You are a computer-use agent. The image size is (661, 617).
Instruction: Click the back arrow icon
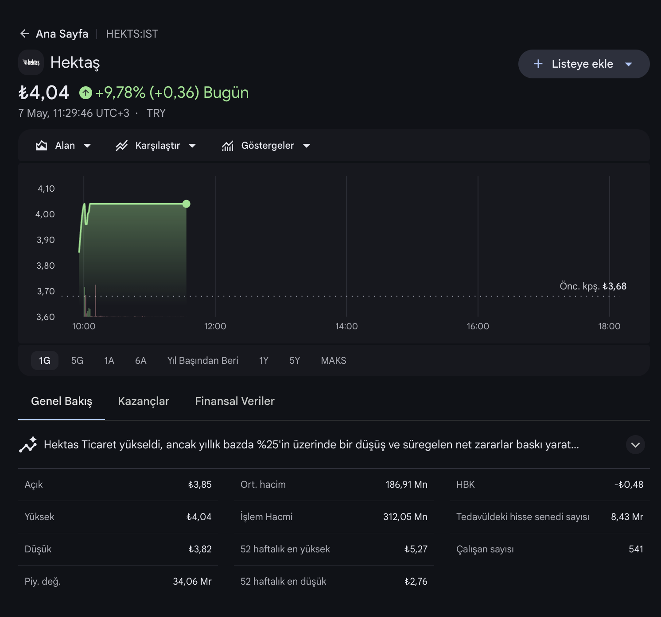[x=25, y=34]
